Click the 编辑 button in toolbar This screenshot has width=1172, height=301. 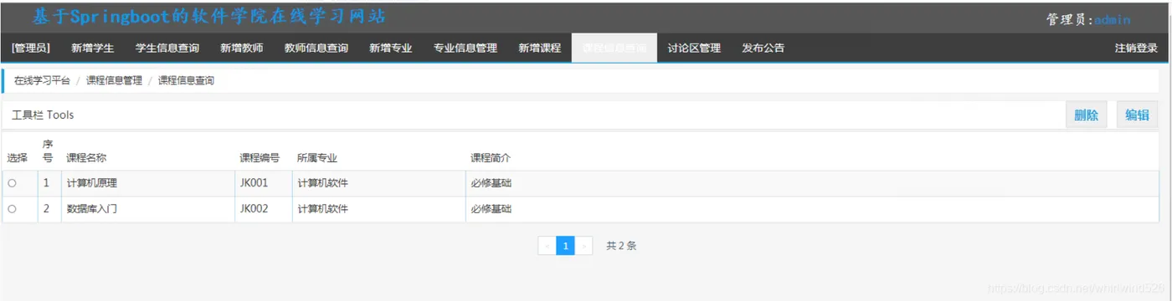pos(1137,115)
